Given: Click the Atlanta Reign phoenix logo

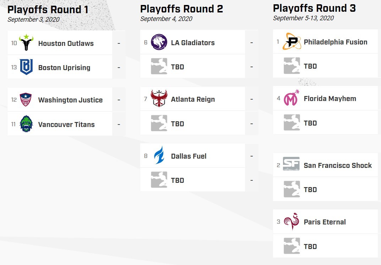Looking at the screenshot, I should pos(159,99).
